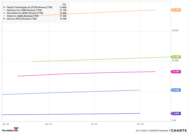Click the Jan '24 x-axis label
The height and width of the screenshot is (133, 188).
[x=5, y=124]
